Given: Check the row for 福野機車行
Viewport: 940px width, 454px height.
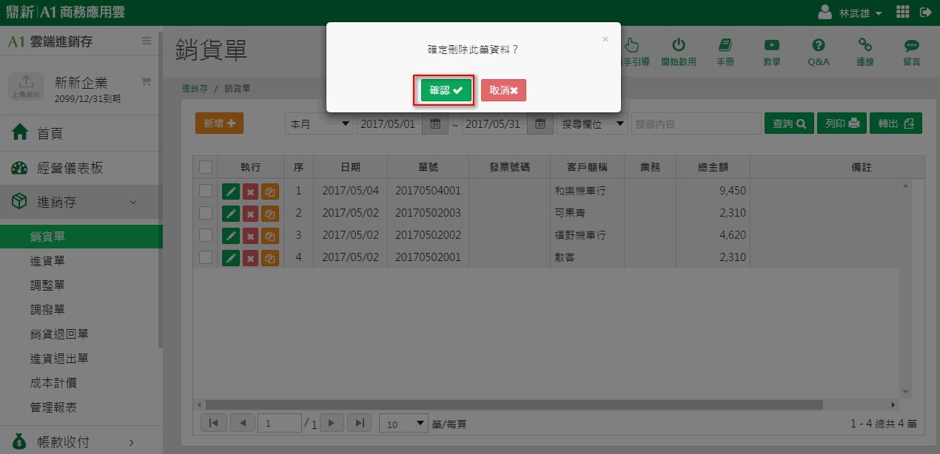Looking at the screenshot, I should [x=206, y=235].
